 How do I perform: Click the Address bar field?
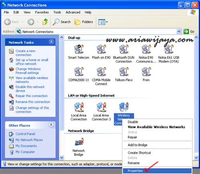tap(99, 32)
